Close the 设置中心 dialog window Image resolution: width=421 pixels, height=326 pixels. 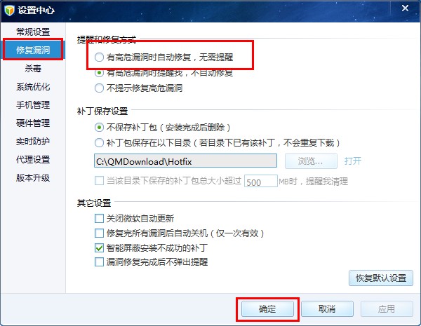405,8
